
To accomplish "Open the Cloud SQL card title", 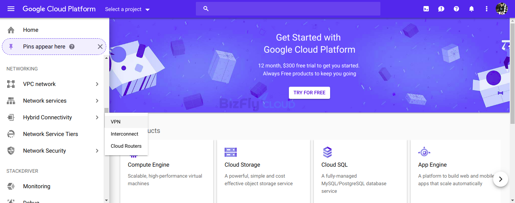I will (x=334, y=165).
